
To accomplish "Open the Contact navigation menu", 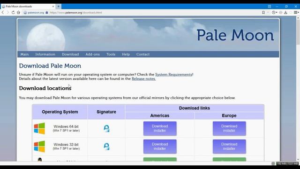I will click(x=143, y=54).
